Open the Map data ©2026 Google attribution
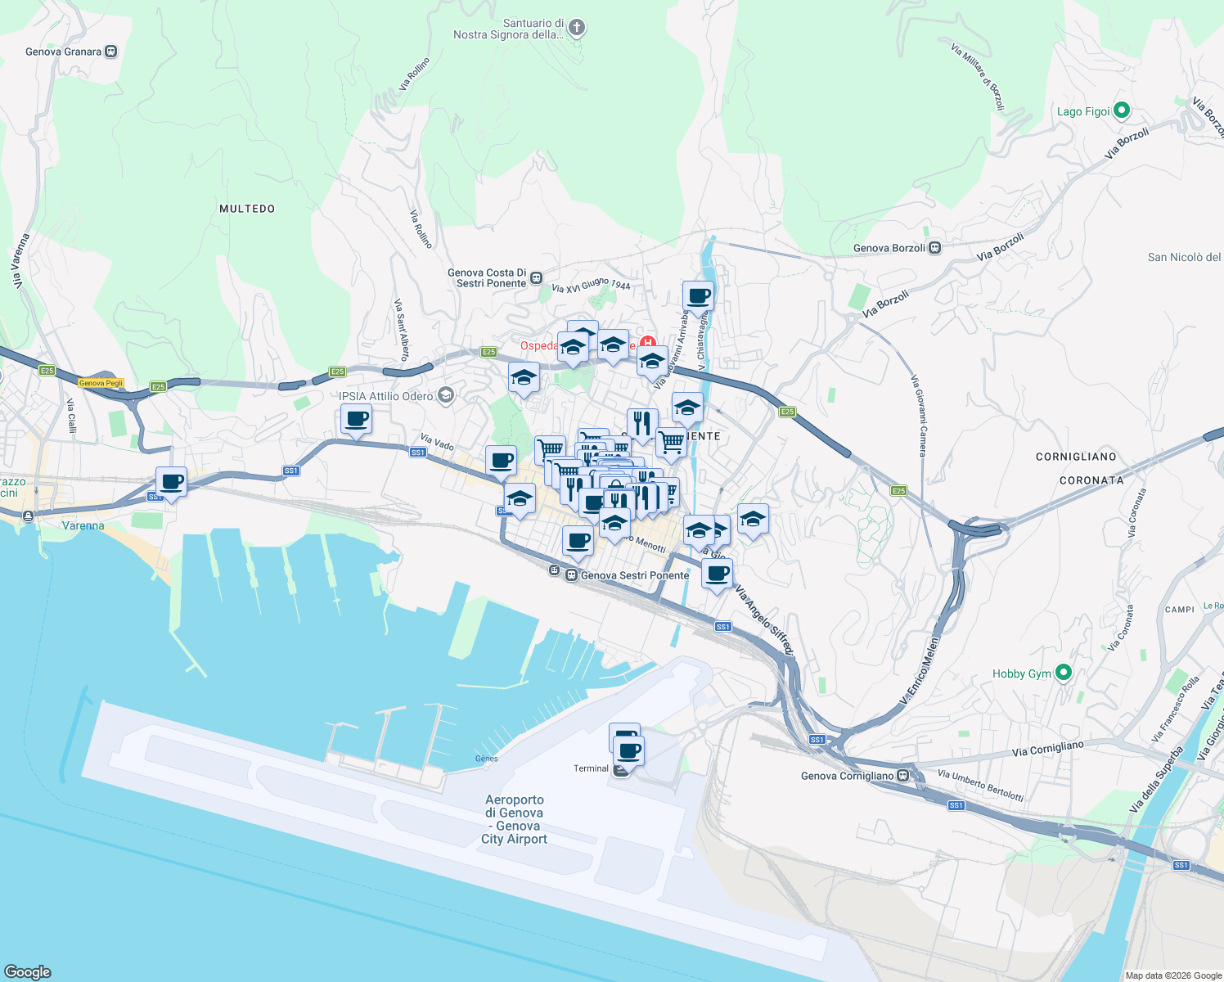1224x982 pixels. [x=1173, y=975]
